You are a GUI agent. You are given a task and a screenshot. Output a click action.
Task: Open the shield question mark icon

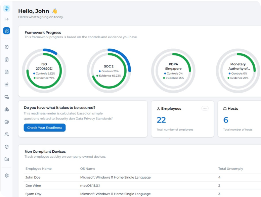point(7,147)
